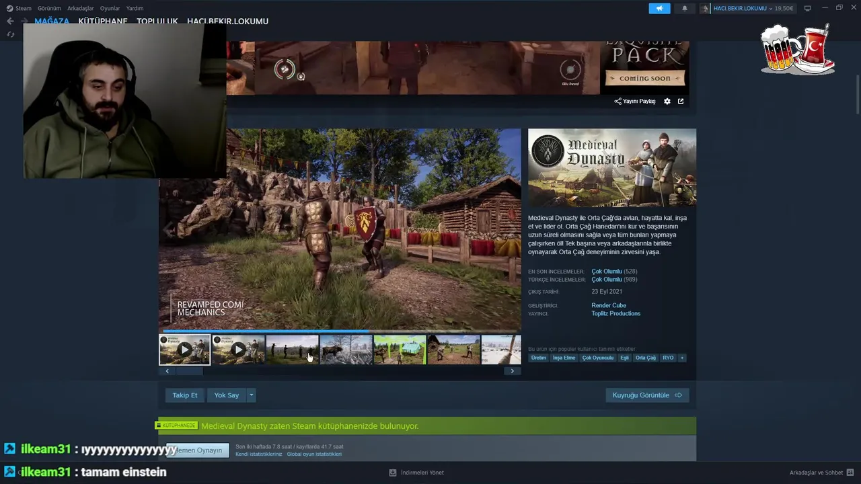Switch to the TOPLULUK tab
861x484 pixels.
click(x=157, y=21)
